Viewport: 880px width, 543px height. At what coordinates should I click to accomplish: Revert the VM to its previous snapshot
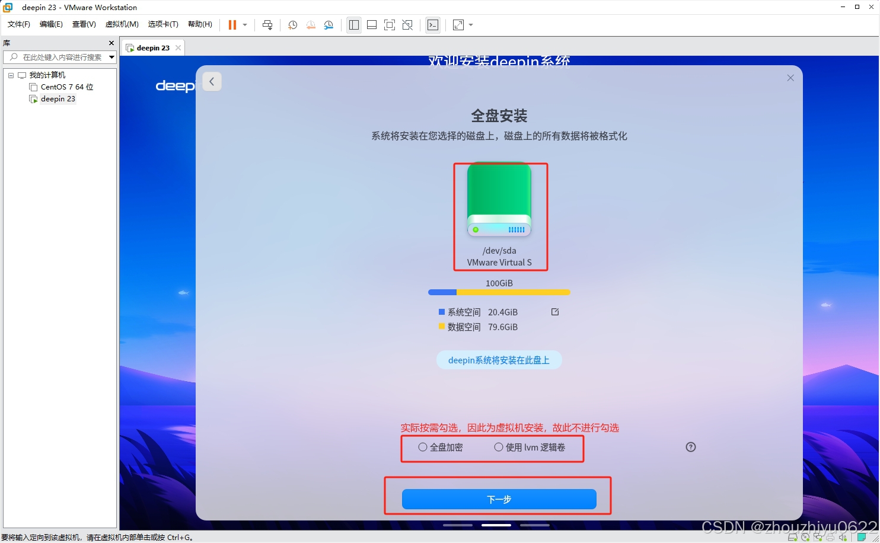(311, 25)
